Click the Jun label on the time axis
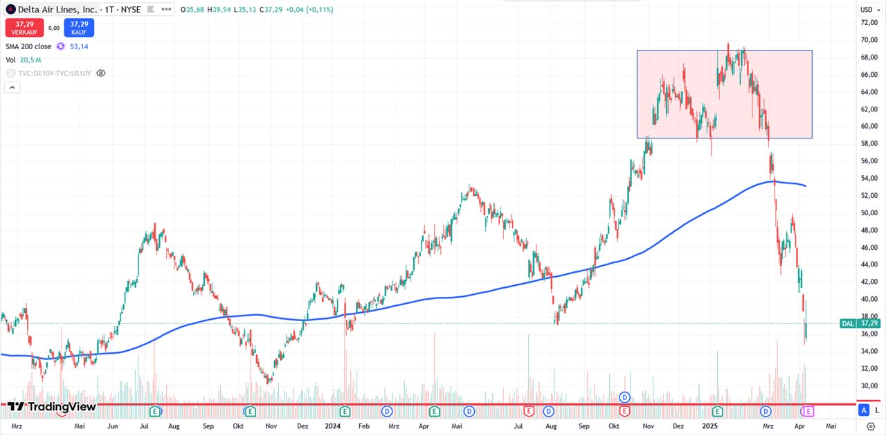The width and height of the screenshot is (886, 436). (x=114, y=427)
